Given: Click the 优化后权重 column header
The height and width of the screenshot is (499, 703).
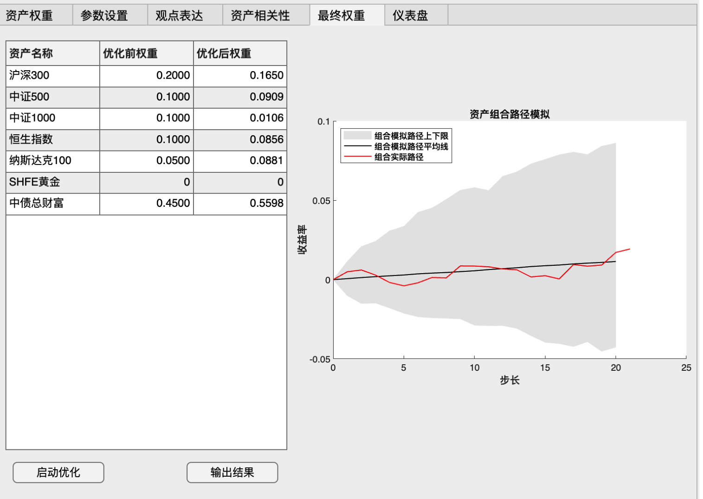Looking at the screenshot, I should pyautogui.click(x=240, y=53).
